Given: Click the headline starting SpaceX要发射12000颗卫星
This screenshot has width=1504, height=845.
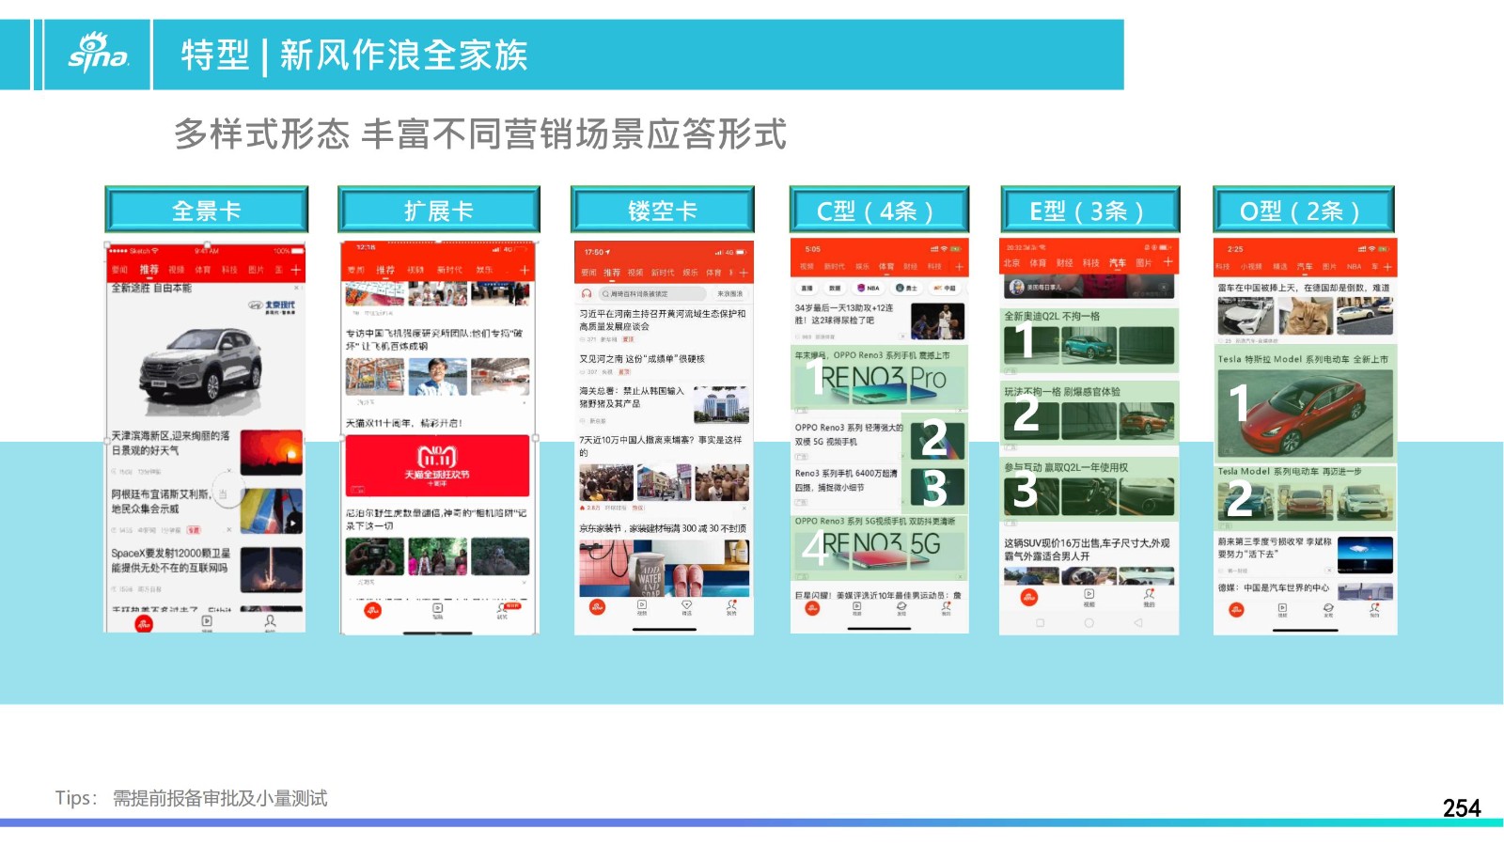Looking at the screenshot, I should pyautogui.click(x=170, y=560).
